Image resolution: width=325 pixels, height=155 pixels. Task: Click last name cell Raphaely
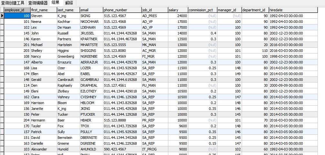pyautogui.click(x=68, y=85)
